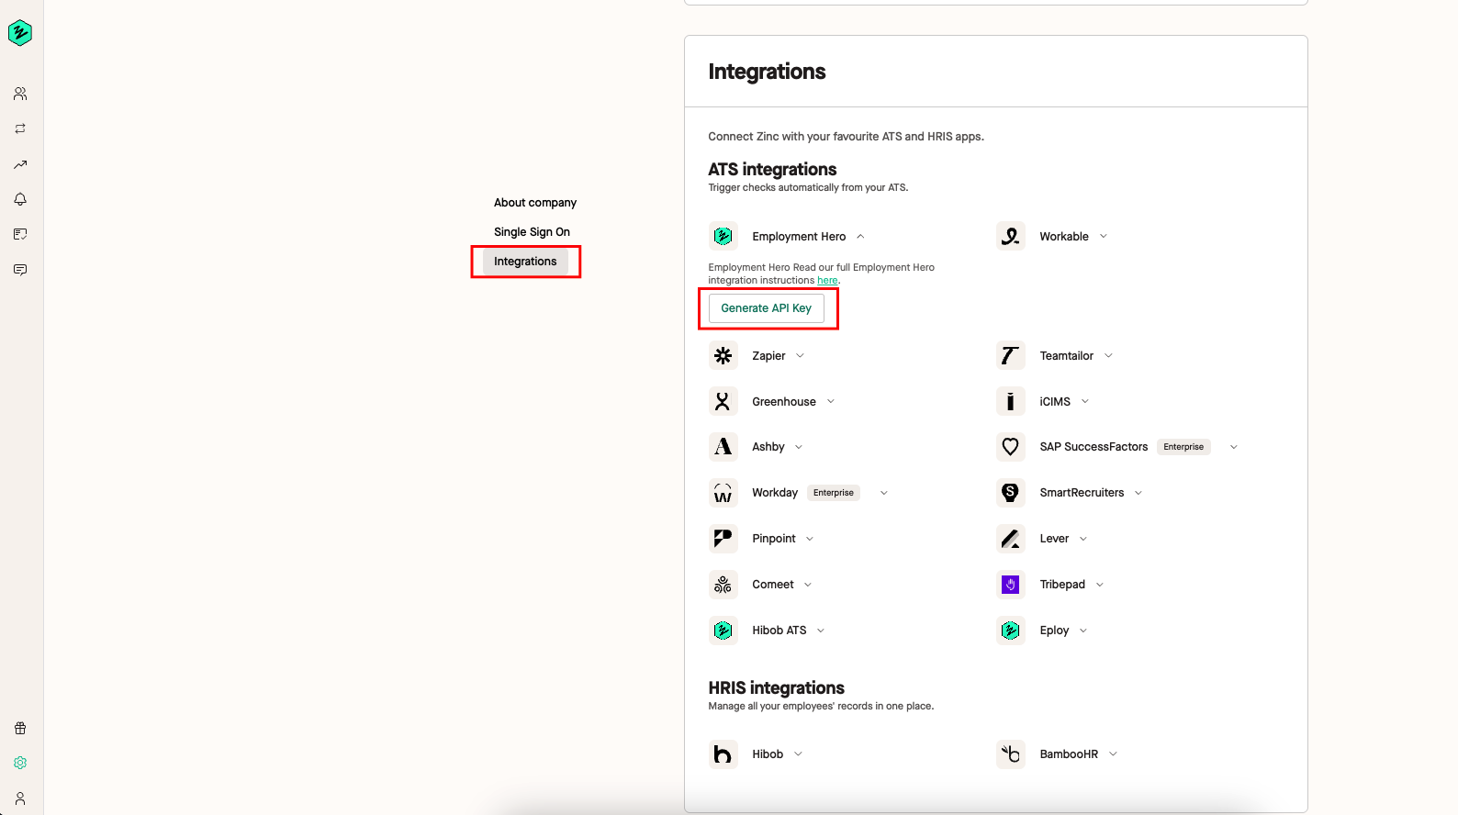
Task: Expand the BambooHR chevron
Action: 1113,754
